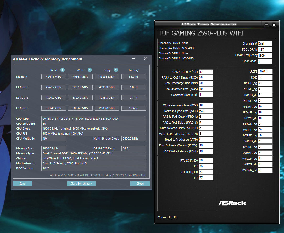The width and height of the screenshot is (284, 233).
Task: Click the Memory Bus 1800.0 MHz field
Action: click(x=54, y=148)
